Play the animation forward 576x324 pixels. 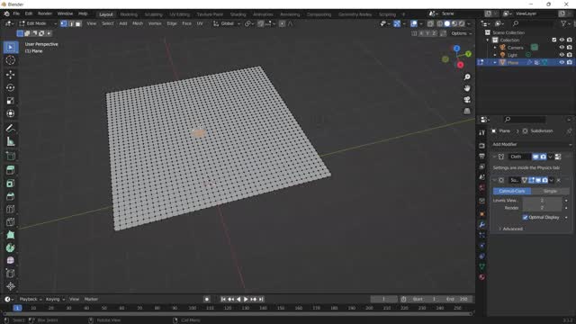click(x=246, y=299)
